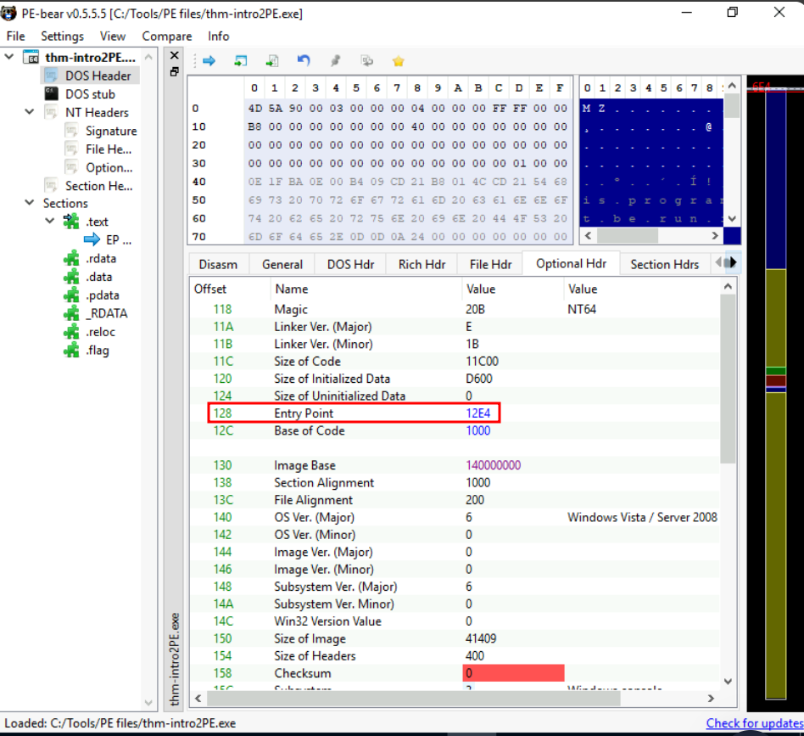The height and width of the screenshot is (736, 804).
Task: Click the DOS stub terminal icon
Action: [51, 94]
